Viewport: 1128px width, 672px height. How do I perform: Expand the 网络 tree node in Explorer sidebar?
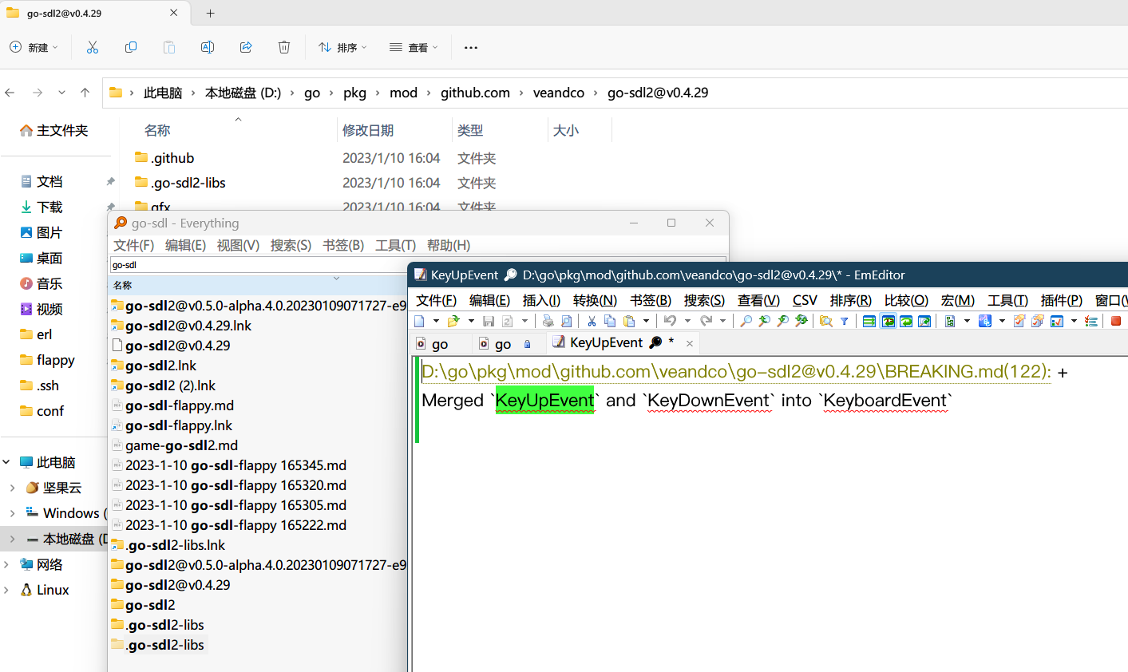click(6, 564)
